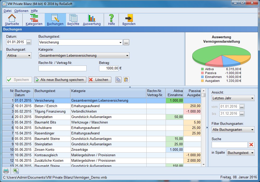Open the Buchungsart Aktiva dropdown
The image size is (260, 182).
coord(19,55)
